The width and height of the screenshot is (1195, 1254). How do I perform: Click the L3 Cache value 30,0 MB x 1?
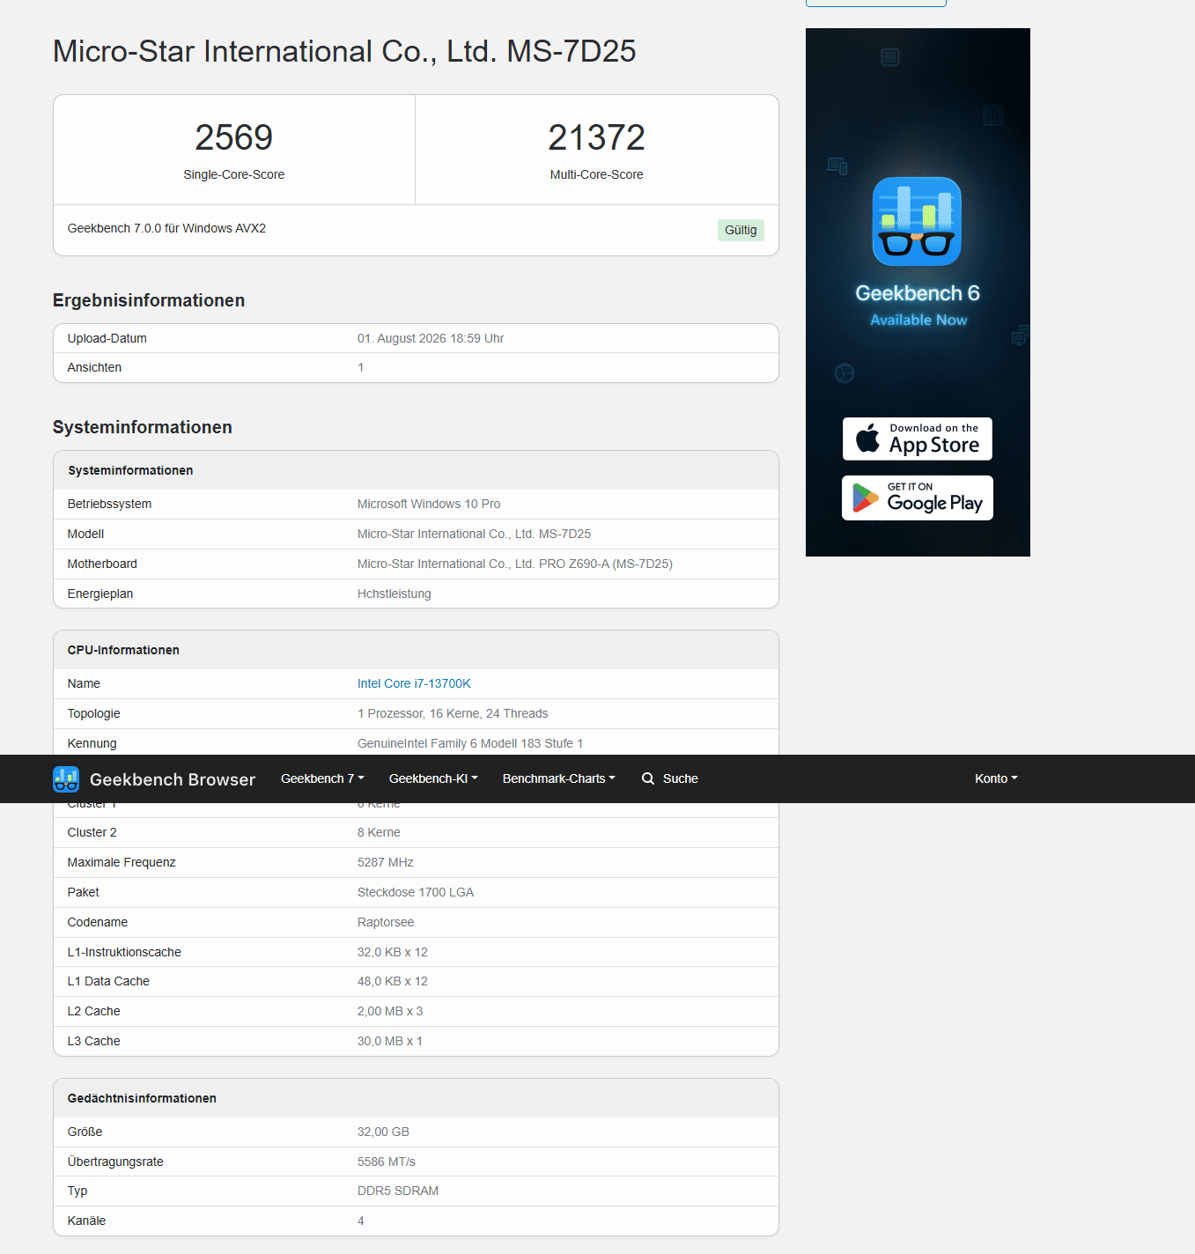pos(390,1041)
